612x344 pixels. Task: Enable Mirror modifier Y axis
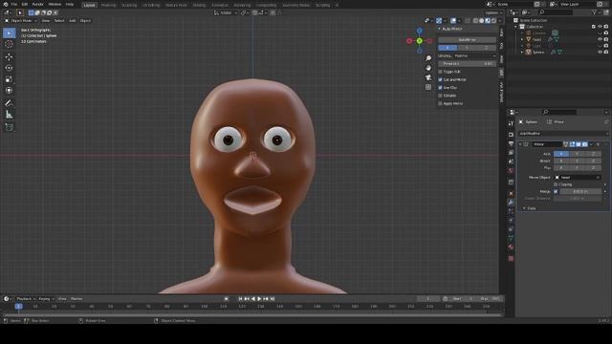[x=578, y=154]
